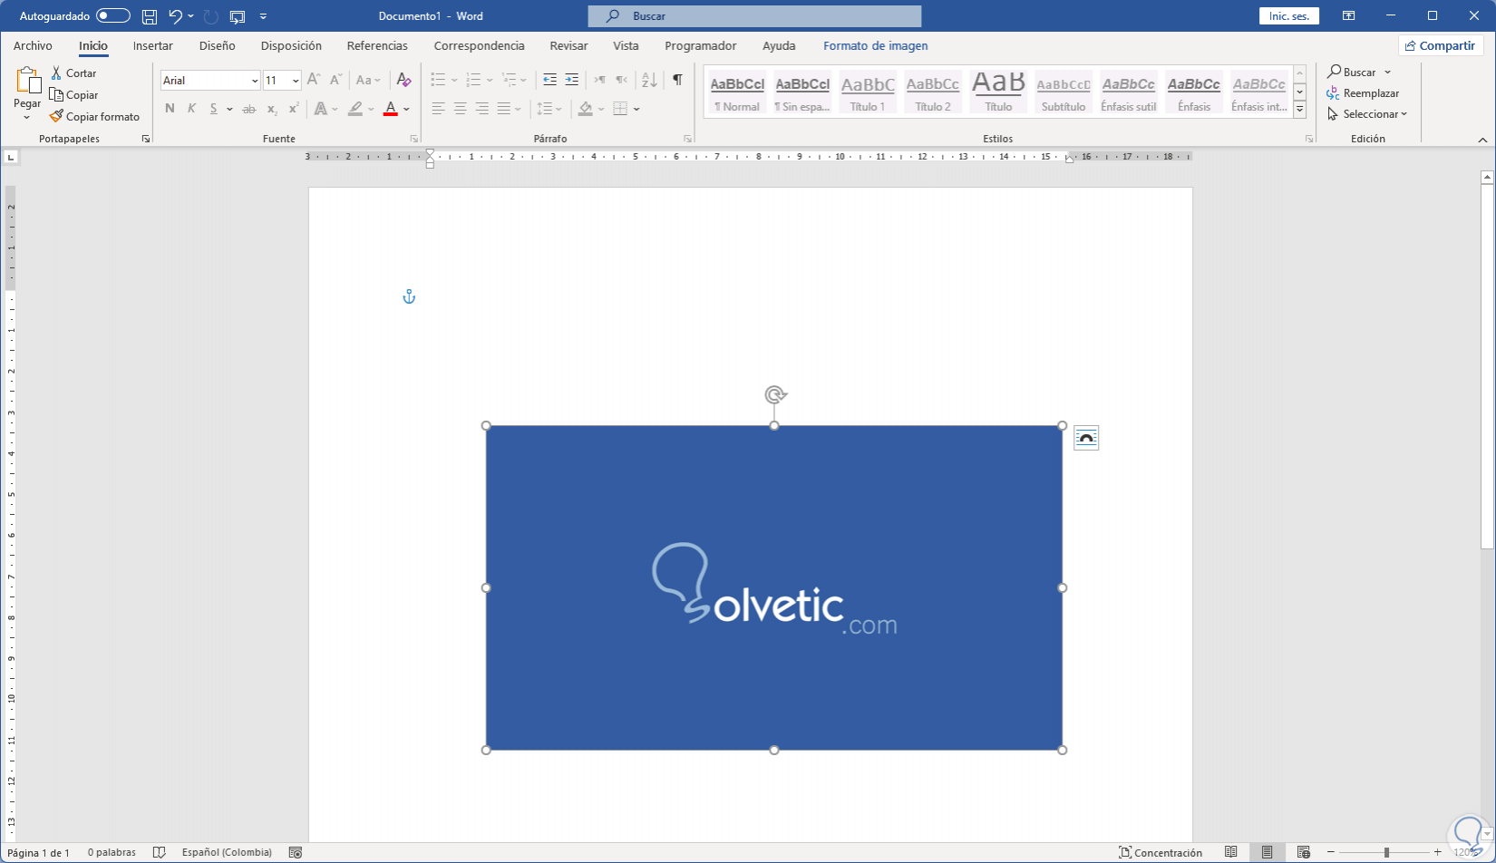The height and width of the screenshot is (863, 1496).
Task: Open Seleccionar dropdown in Edición group
Action: [1368, 114]
